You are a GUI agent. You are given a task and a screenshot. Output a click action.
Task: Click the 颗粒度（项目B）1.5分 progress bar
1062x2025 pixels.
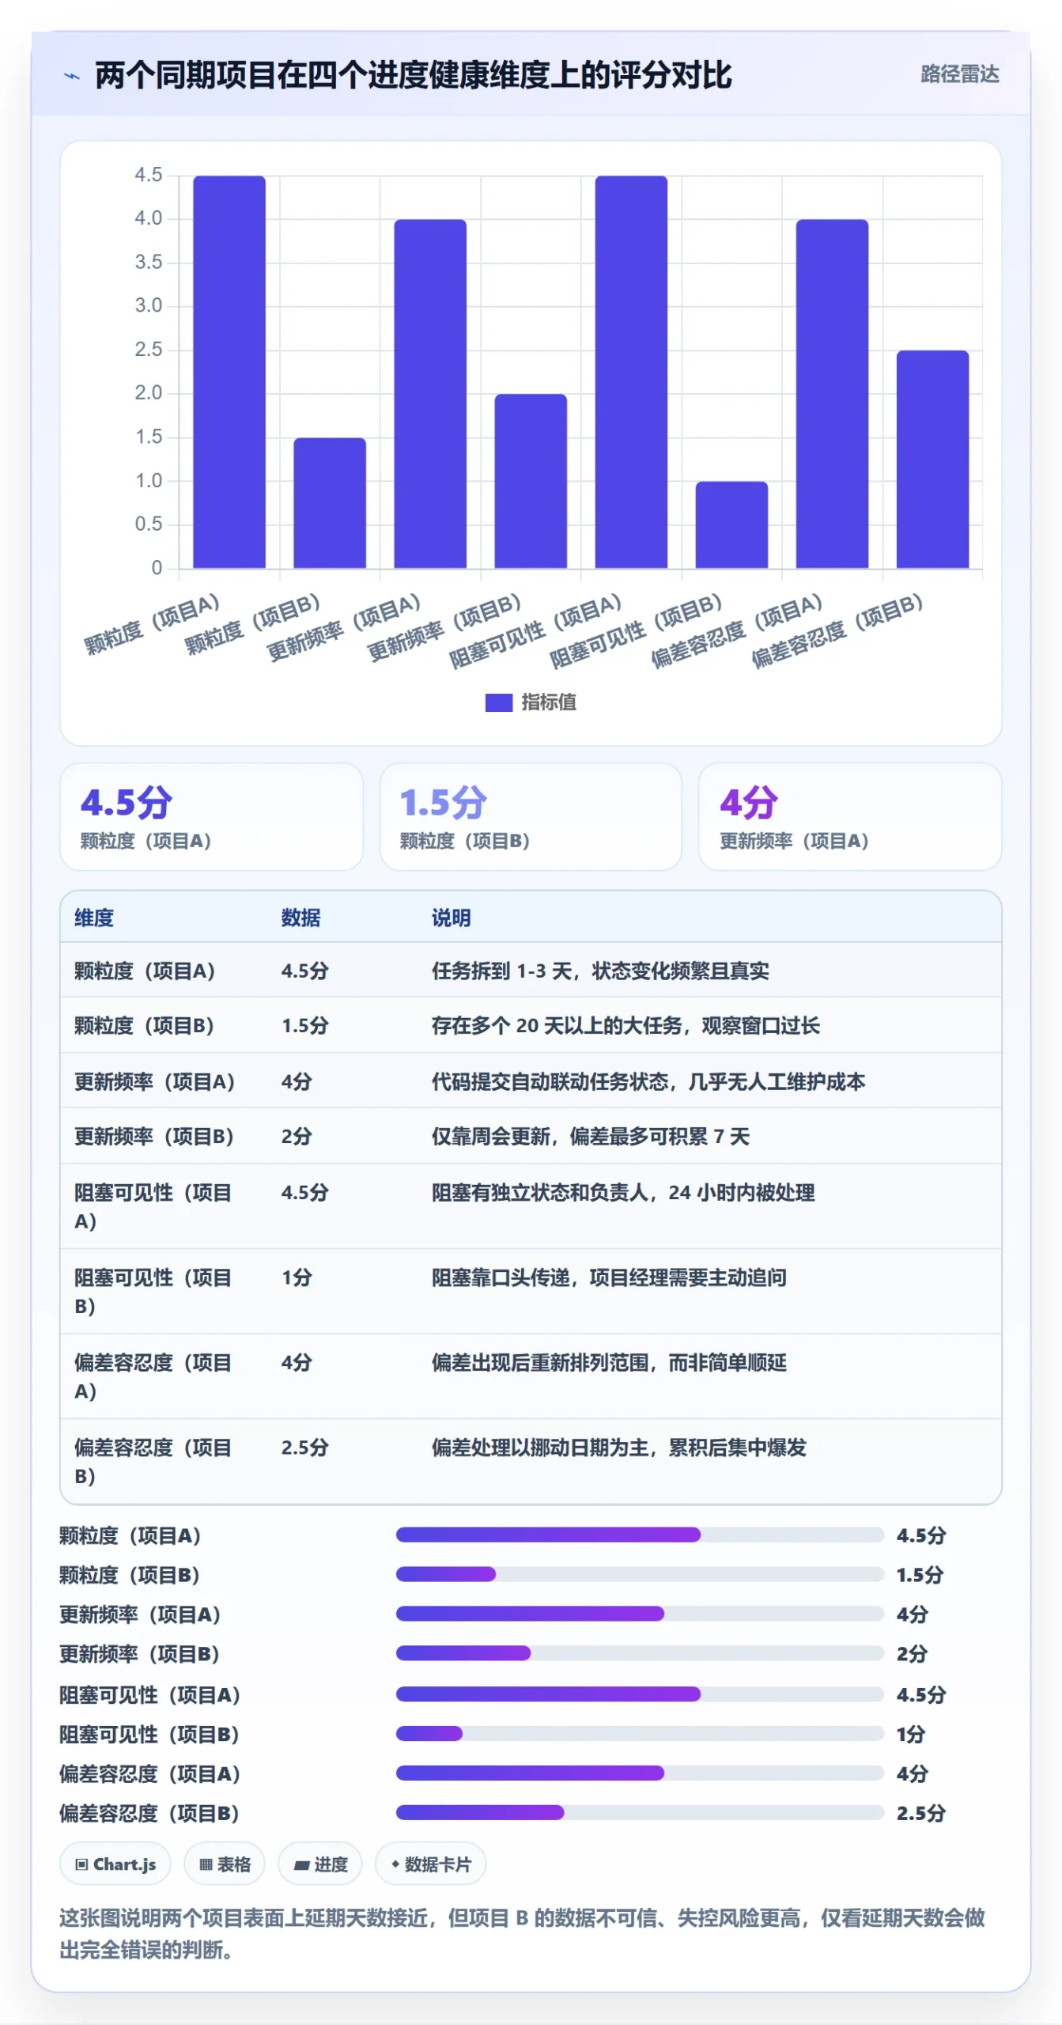pos(640,1574)
